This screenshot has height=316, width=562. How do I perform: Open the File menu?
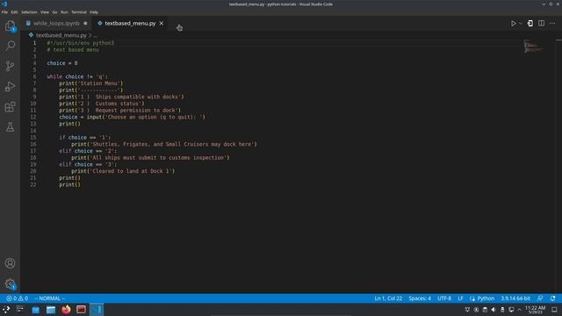4,12
